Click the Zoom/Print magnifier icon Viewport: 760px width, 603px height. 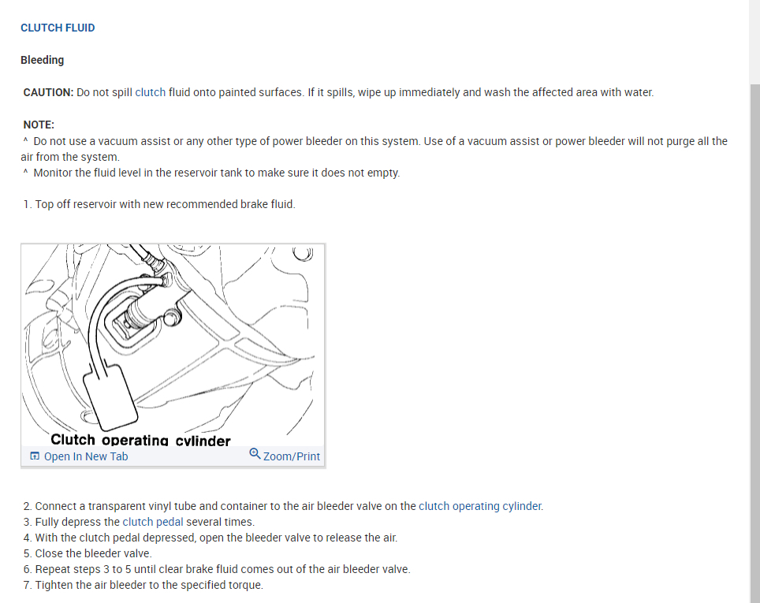[x=255, y=454]
